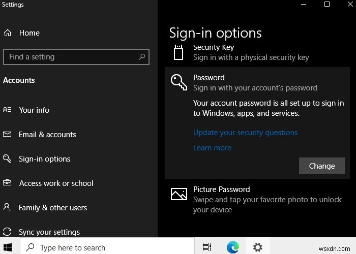Click the Your info person icon
Screen dimensions: 356x254
[7, 110]
